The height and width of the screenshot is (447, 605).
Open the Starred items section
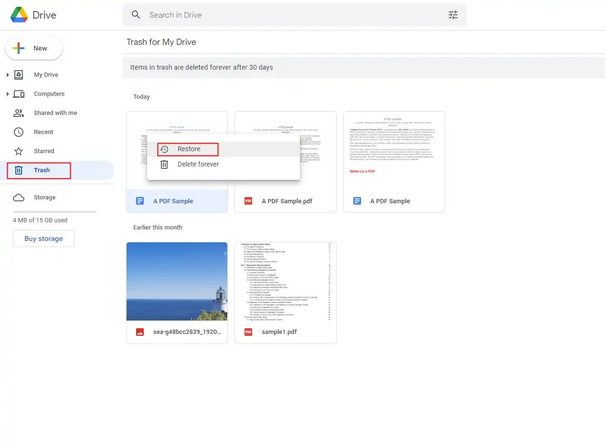(44, 151)
